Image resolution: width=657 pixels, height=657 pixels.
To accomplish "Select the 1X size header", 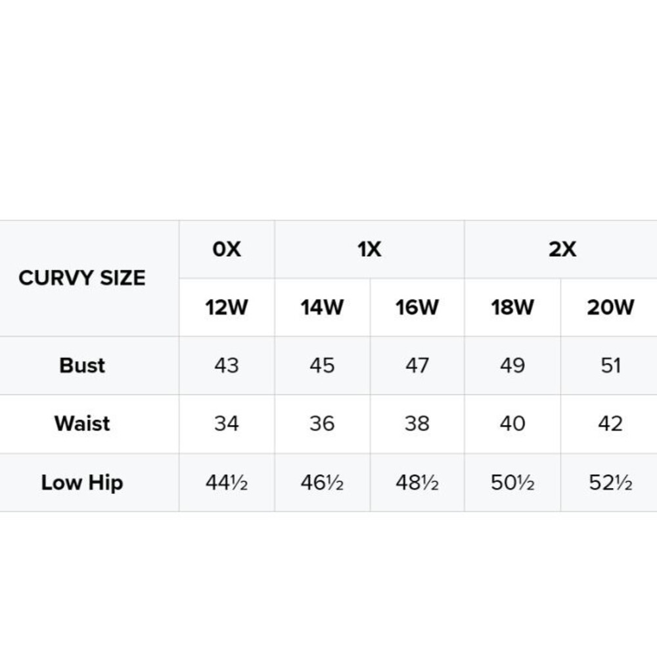I will pos(369,249).
